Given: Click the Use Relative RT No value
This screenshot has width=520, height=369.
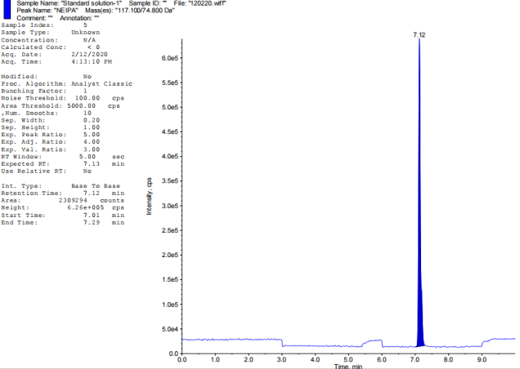Looking at the screenshot, I should click(x=87, y=171).
